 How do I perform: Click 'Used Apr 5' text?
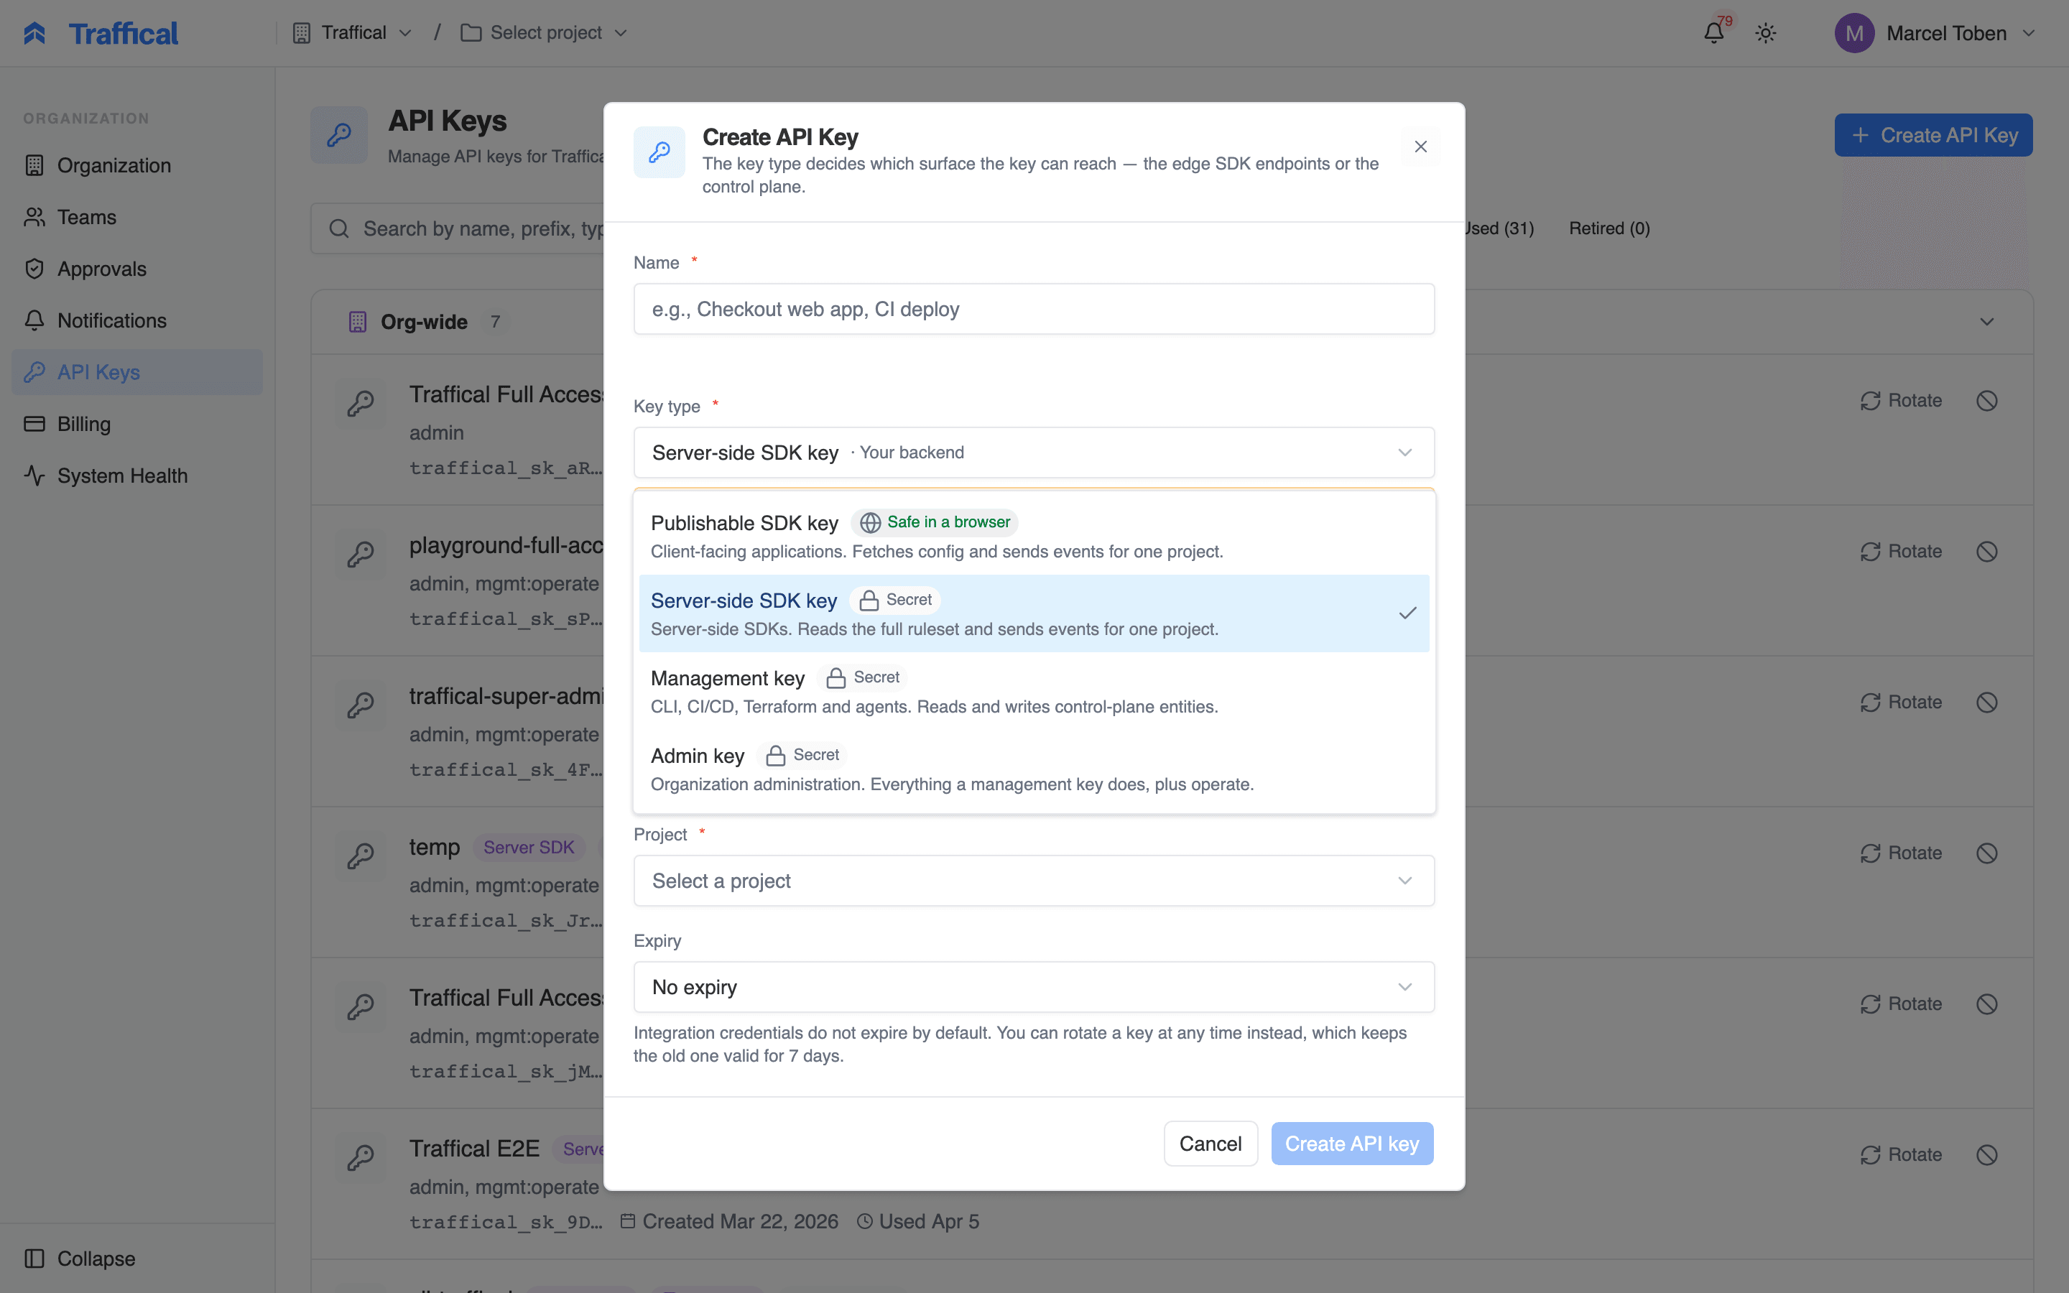coord(928,1221)
